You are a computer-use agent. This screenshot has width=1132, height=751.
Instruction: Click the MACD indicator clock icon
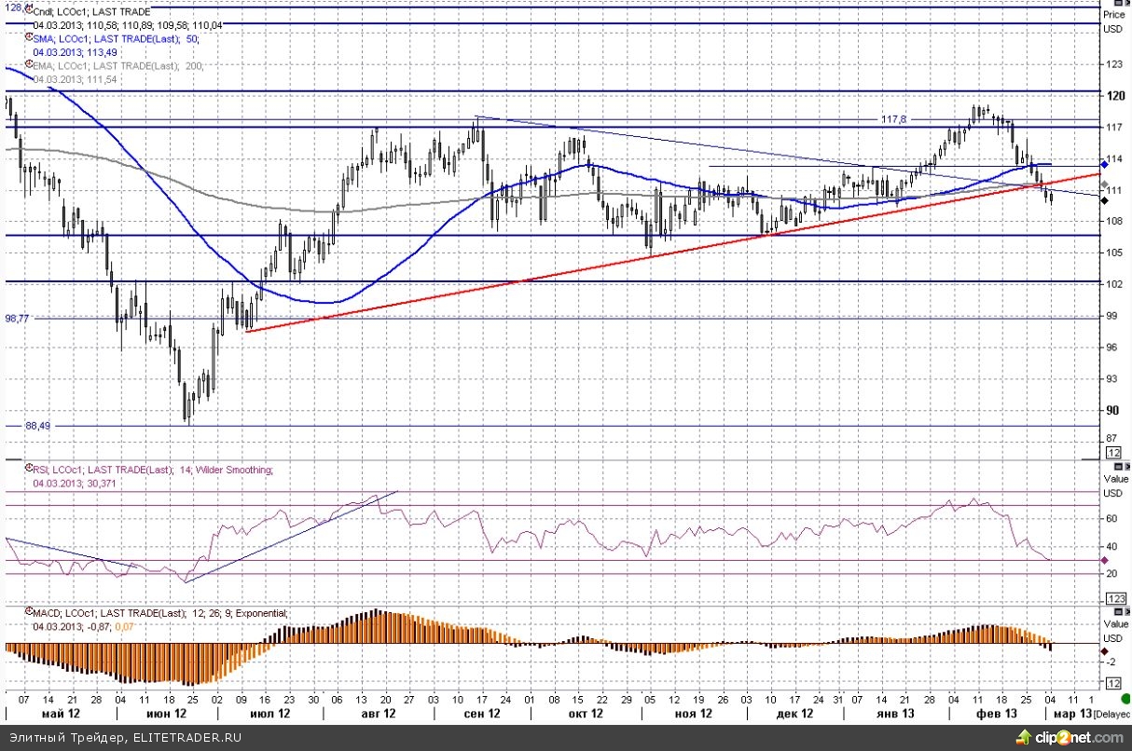(28, 614)
